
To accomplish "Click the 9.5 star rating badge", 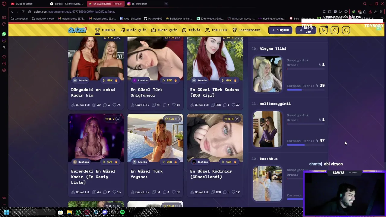I will 232,119.
